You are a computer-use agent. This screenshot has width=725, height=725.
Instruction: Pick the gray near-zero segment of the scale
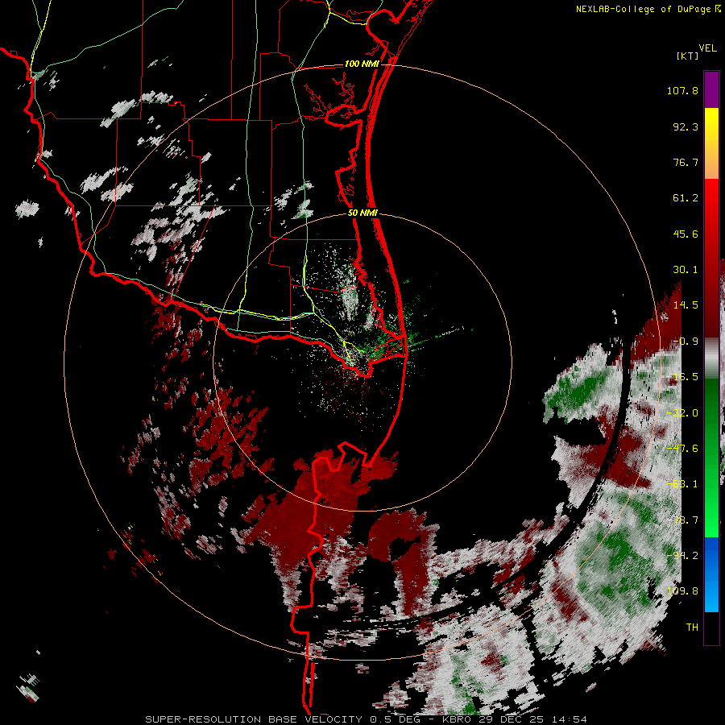pyautogui.click(x=711, y=358)
